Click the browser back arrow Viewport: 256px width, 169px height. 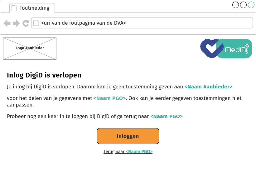click(x=7, y=23)
